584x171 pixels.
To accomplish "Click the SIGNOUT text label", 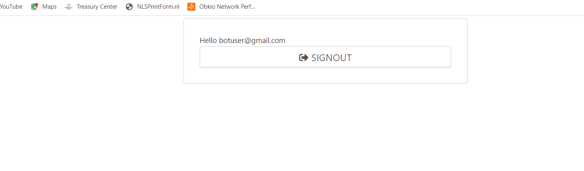I will (x=332, y=58).
